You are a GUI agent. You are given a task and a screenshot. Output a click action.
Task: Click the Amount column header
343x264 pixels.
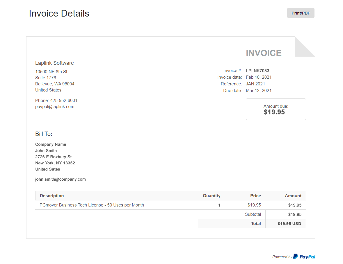(293, 196)
